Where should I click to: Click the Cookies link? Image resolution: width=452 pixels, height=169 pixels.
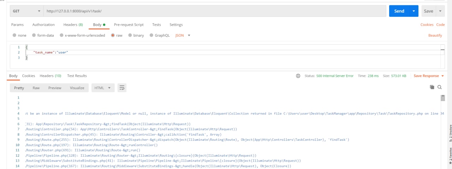pos(427,25)
